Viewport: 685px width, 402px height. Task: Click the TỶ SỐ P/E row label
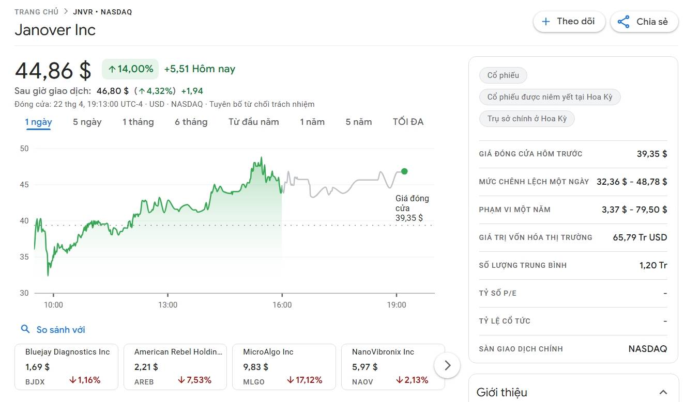point(498,293)
